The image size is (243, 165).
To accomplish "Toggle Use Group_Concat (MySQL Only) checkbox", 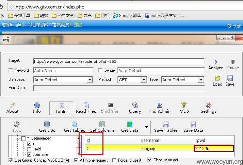I will [11, 160].
